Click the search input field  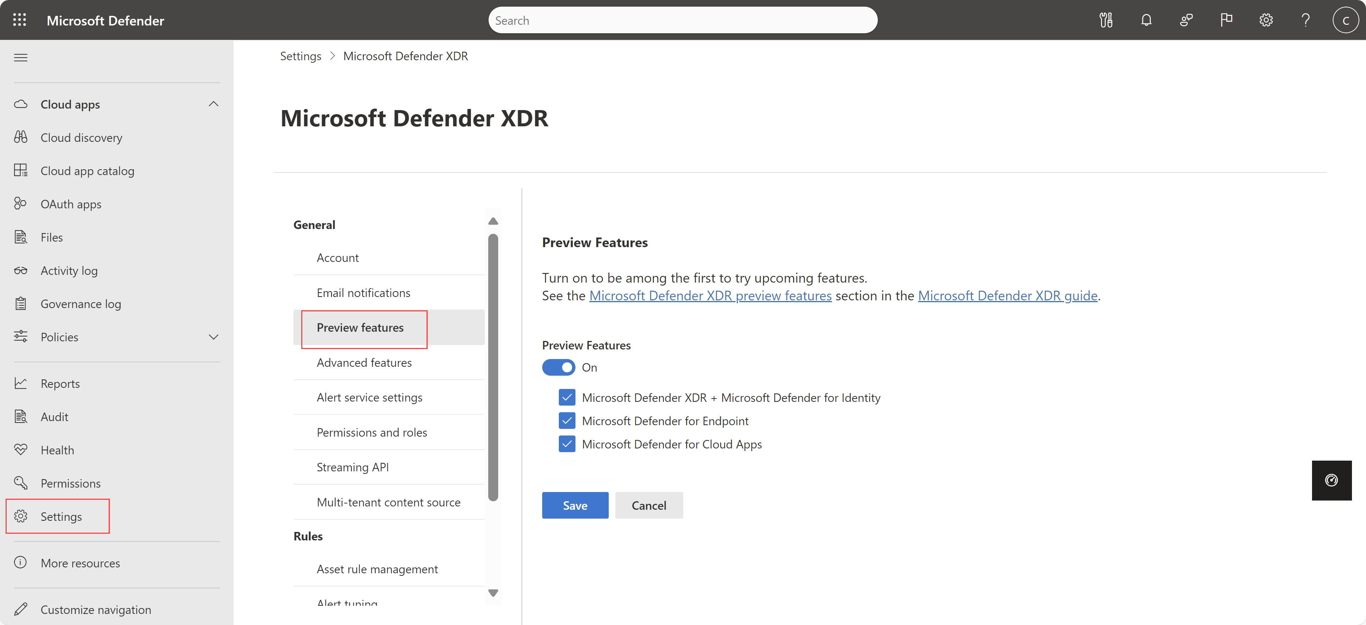(x=684, y=20)
